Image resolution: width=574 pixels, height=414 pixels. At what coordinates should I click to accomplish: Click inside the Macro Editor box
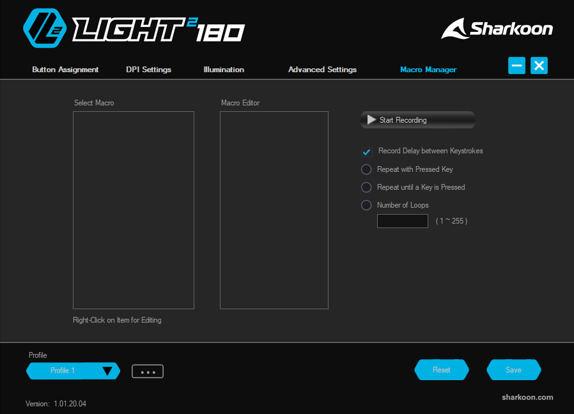pyautogui.click(x=274, y=210)
